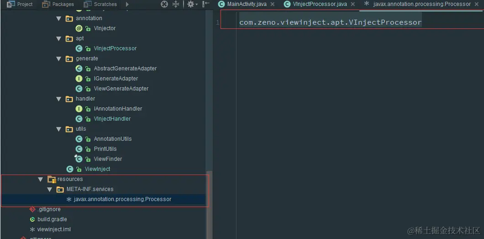Select AnnotationUtils class
Screen dimensions: 484x239
pyautogui.click(x=113, y=139)
